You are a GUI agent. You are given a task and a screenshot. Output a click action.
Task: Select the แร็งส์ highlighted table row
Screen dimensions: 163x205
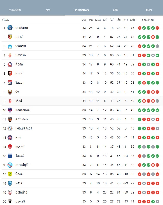pyautogui.click(x=81, y=101)
